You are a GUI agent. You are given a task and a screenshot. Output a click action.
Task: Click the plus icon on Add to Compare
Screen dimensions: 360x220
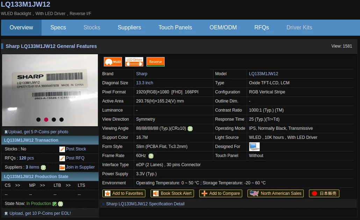click(x=204, y=193)
